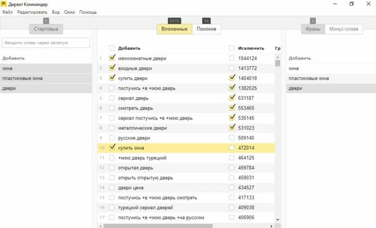Switch to the Вложенные tab
The width and height of the screenshot is (376, 228).
tap(174, 29)
